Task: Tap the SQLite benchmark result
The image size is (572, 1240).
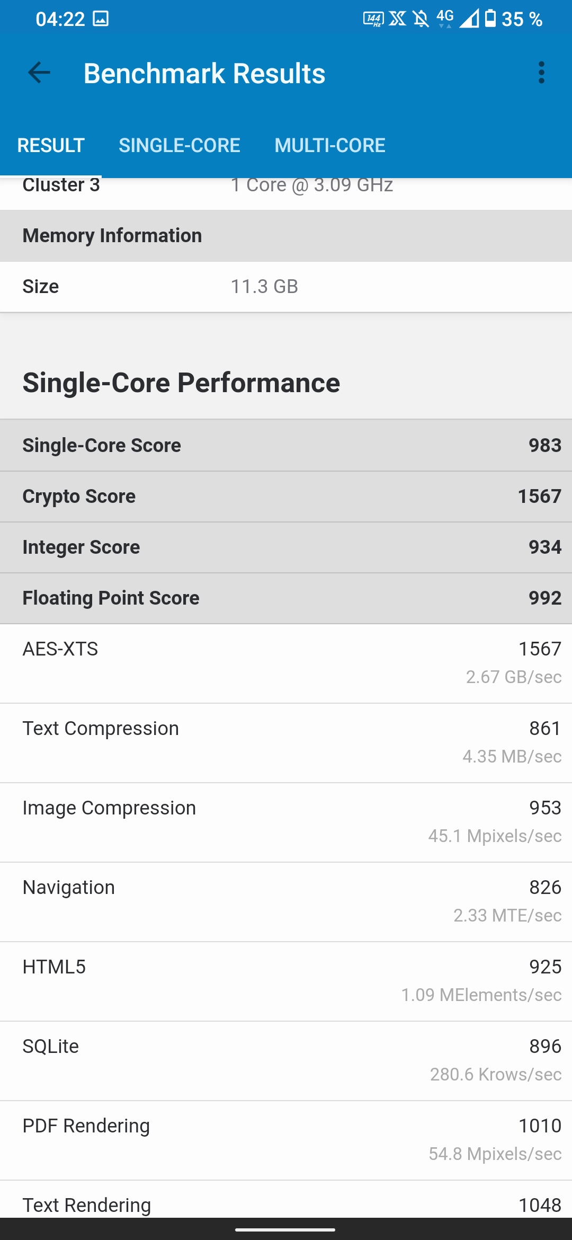Action: click(x=286, y=1060)
